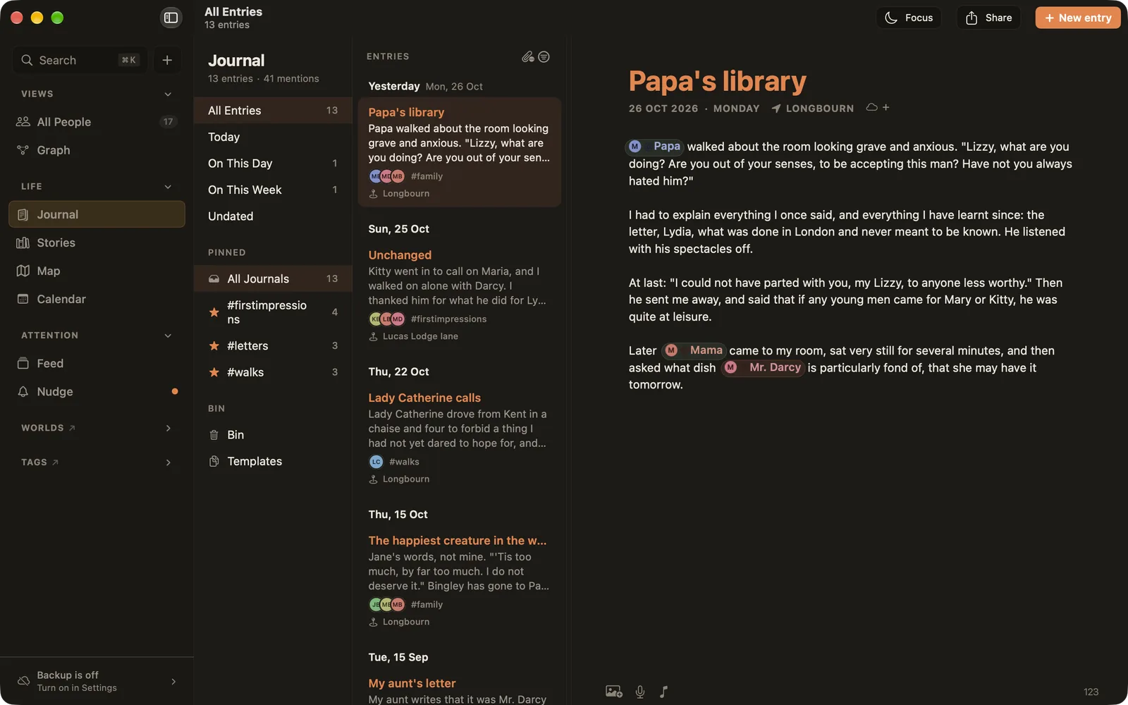Click the plus icon beside Search
The image size is (1128, 705).
[167, 60]
